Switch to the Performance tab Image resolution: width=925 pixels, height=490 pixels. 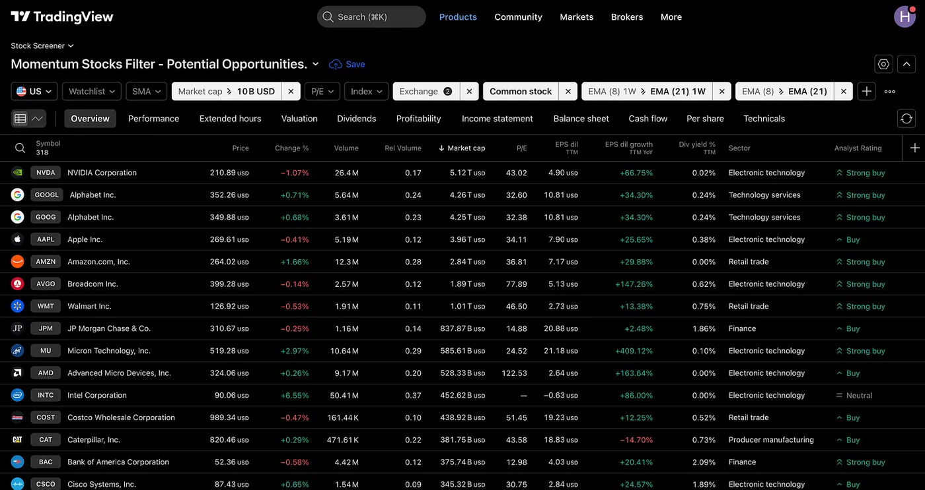(154, 119)
